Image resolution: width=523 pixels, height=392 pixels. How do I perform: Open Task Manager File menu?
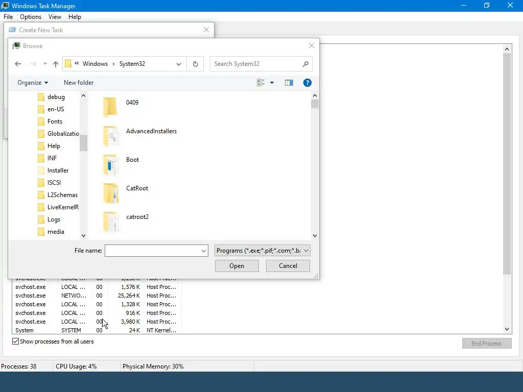[8, 17]
